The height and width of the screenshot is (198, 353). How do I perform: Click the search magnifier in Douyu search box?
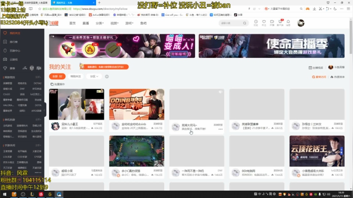click(245, 23)
